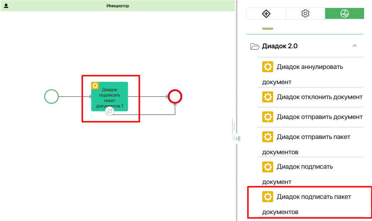Click gear icon of Диадок отправить пакет документов

(x=268, y=137)
